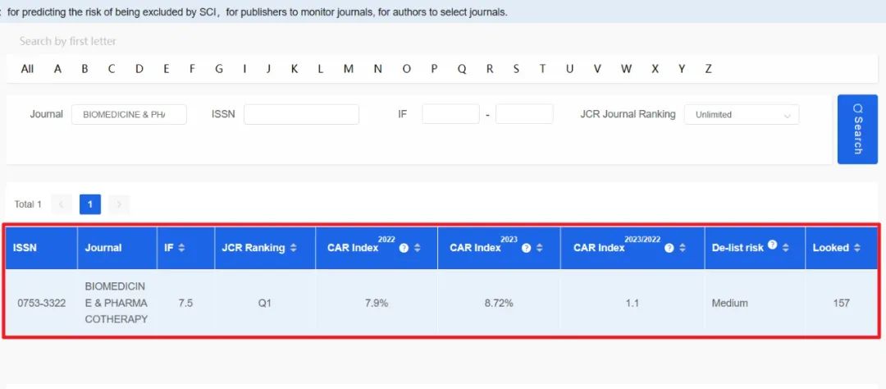The width and height of the screenshot is (886, 389).
Task: Sort by Looked column arrows
Action: pyautogui.click(x=857, y=248)
